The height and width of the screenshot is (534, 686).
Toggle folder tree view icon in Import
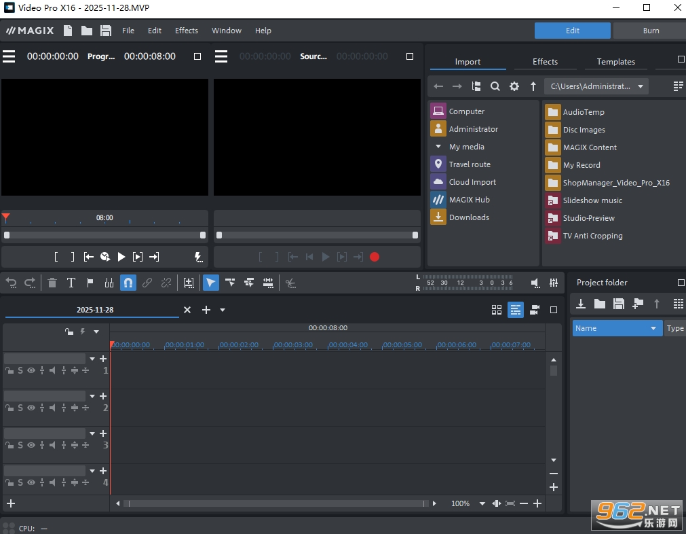pos(476,86)
